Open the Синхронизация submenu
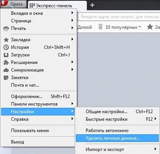Viewport: 160px width, 154px height. tap(39, 70)
